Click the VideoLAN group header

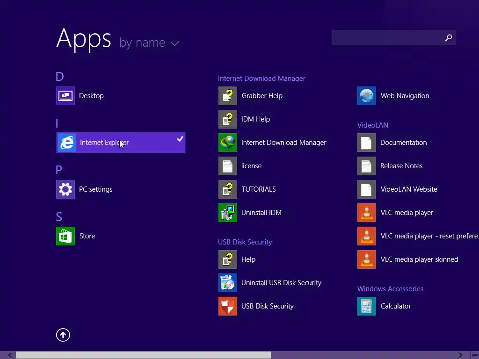point(373,125)
